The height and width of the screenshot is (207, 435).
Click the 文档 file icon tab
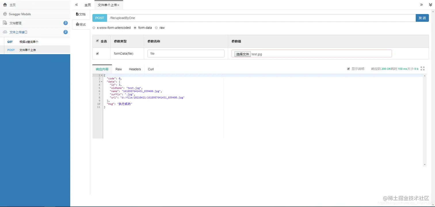(77, 14)
